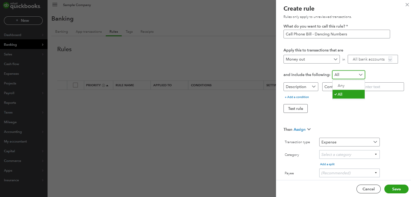The image size is (411, 197).
Task: Collapse the Then Assign section
Action: pos(309,129)
